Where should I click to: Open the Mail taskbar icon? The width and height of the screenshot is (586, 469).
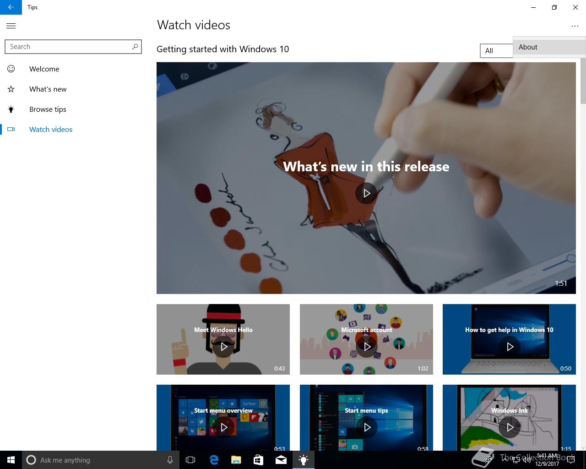coord(281,460)
